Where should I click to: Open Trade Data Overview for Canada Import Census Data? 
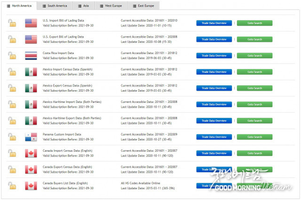214,153
